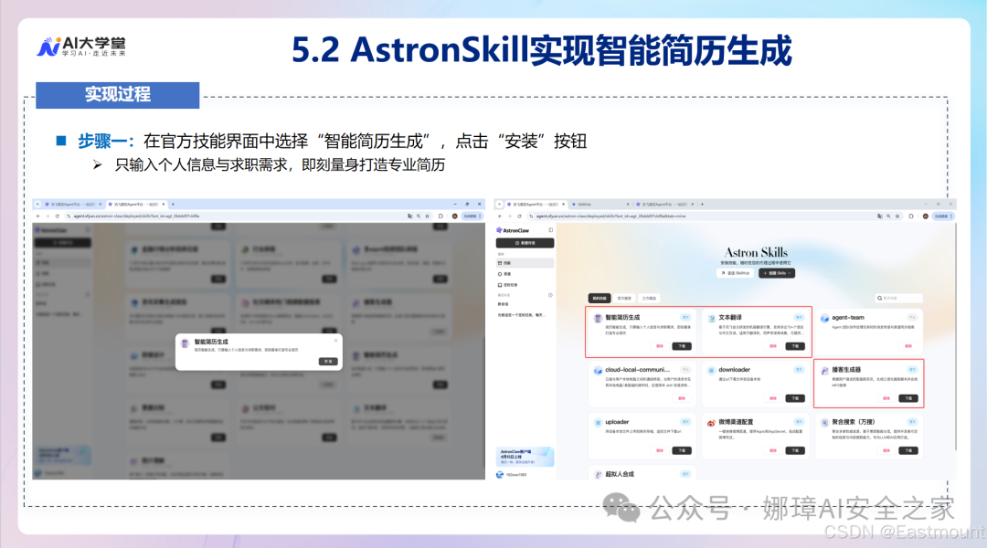Select the active black skills tab

pos(600,299)
